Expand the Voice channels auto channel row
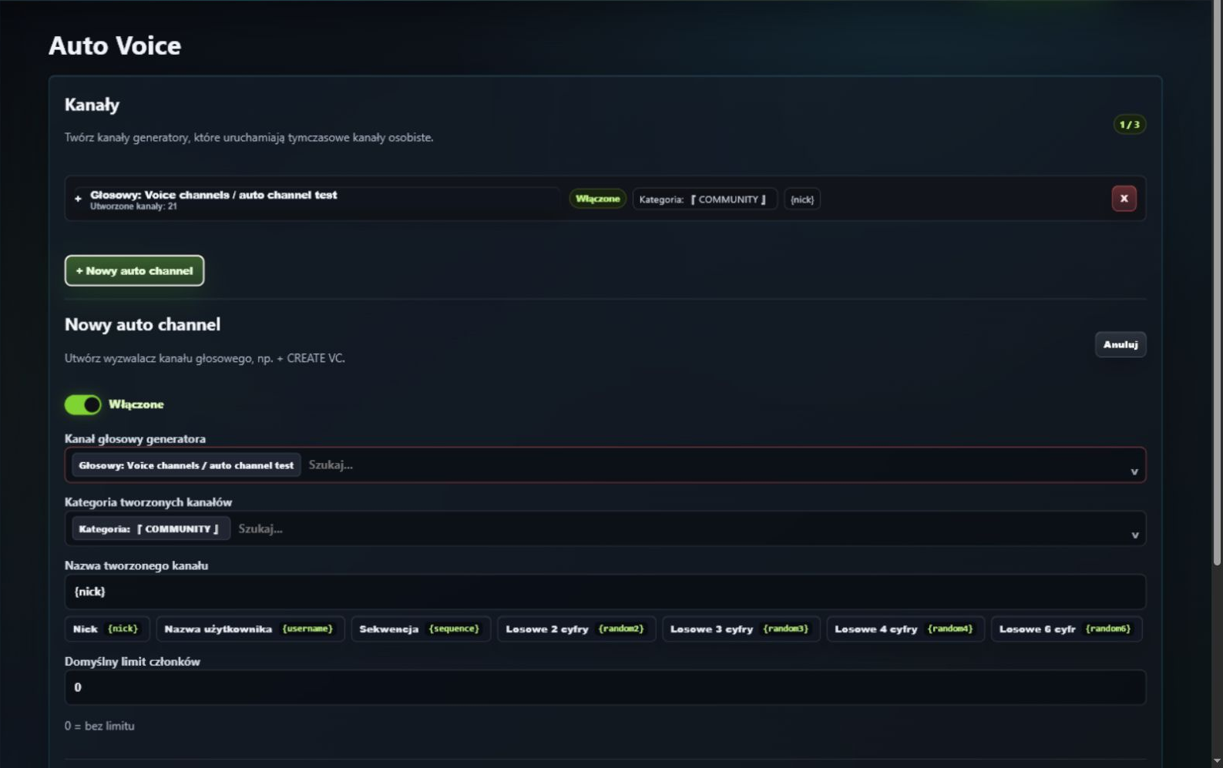1223x768 pixels. pos(78,199)
